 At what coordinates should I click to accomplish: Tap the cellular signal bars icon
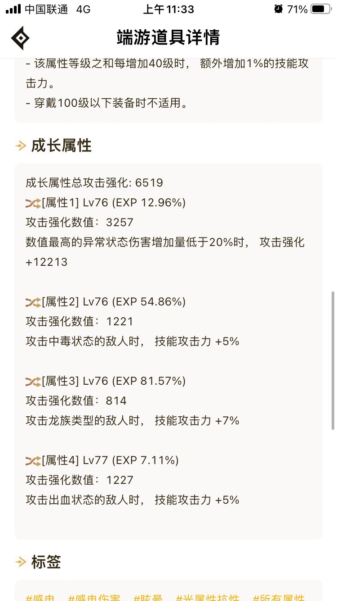tap(13, 9)
